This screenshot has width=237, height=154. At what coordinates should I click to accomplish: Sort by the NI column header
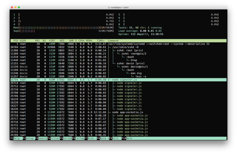pyautogui.click(x=44, y=41)
